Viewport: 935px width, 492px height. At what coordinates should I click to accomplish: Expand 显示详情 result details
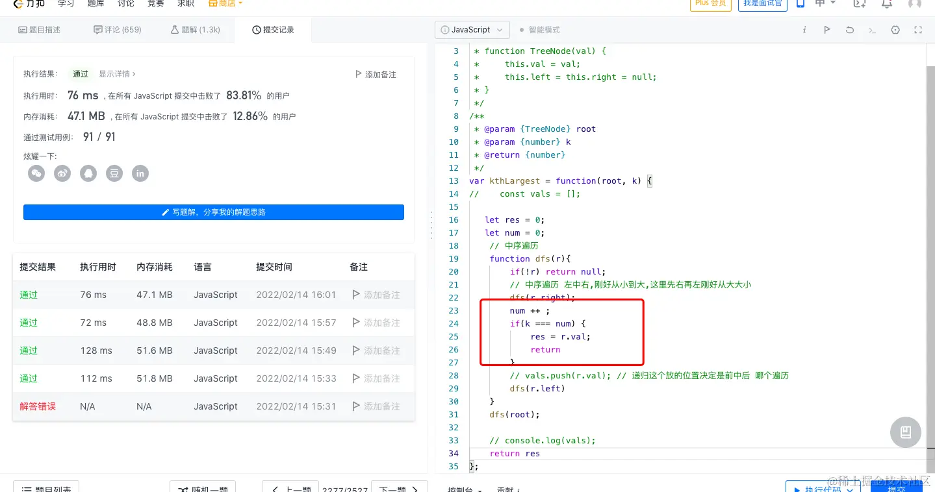pyautogui.click(x=118, y=74)
